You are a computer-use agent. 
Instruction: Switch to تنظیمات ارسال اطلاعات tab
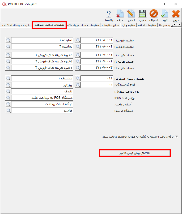16,25
